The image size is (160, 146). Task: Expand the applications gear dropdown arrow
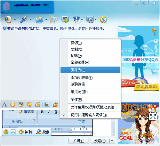point(96,20)
